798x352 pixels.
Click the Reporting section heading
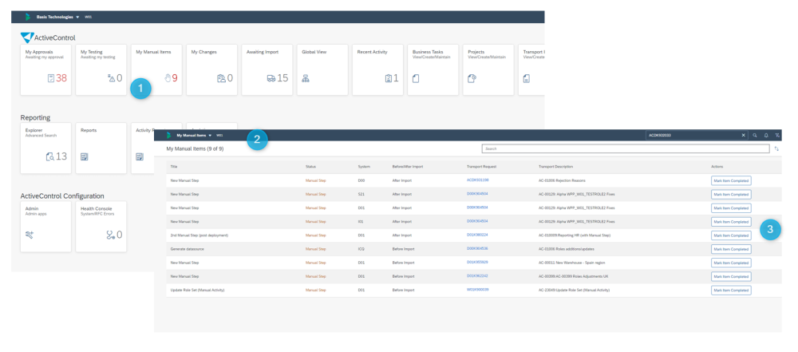click(35, 117)
